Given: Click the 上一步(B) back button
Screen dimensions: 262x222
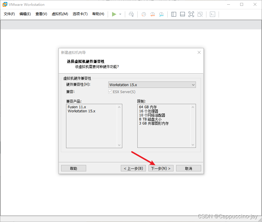Looking at the screenshot, I should [133, 168].
